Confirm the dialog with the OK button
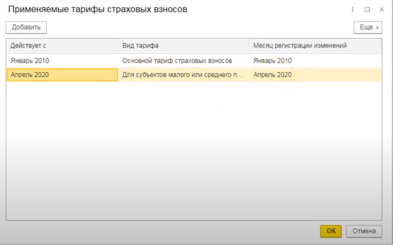The width and height of the screenshot is (393, 245). click(331, 231)
